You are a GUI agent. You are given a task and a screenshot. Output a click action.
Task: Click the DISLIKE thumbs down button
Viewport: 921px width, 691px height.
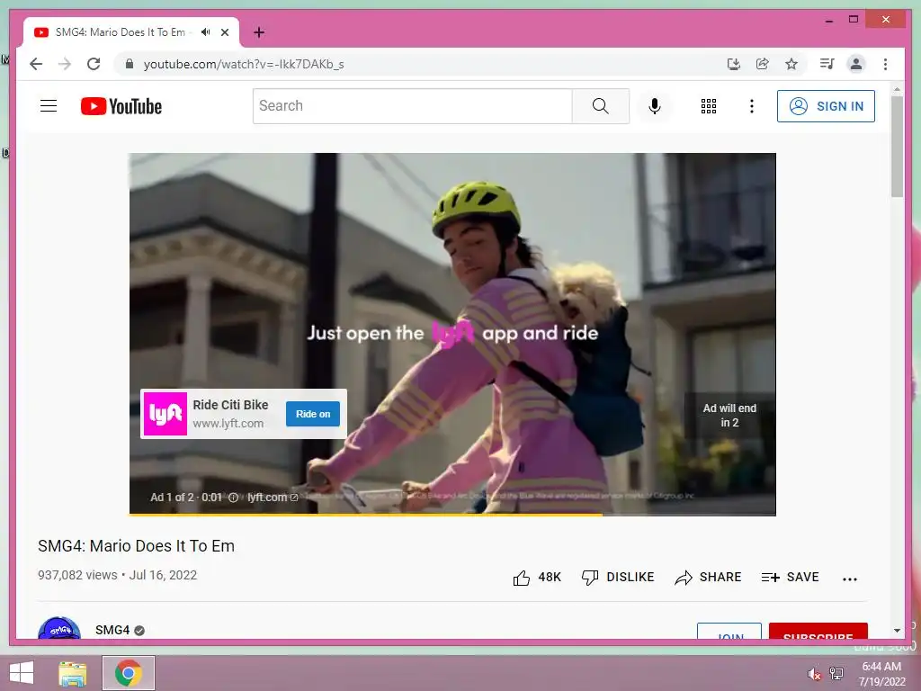tap(617, 577)
